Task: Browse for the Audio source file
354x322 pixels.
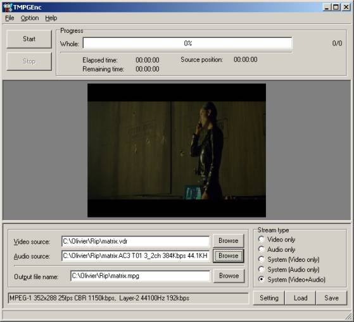Action: click(228, 256)
